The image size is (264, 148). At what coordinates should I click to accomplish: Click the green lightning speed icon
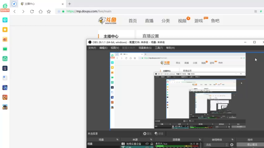pos(261,12)
